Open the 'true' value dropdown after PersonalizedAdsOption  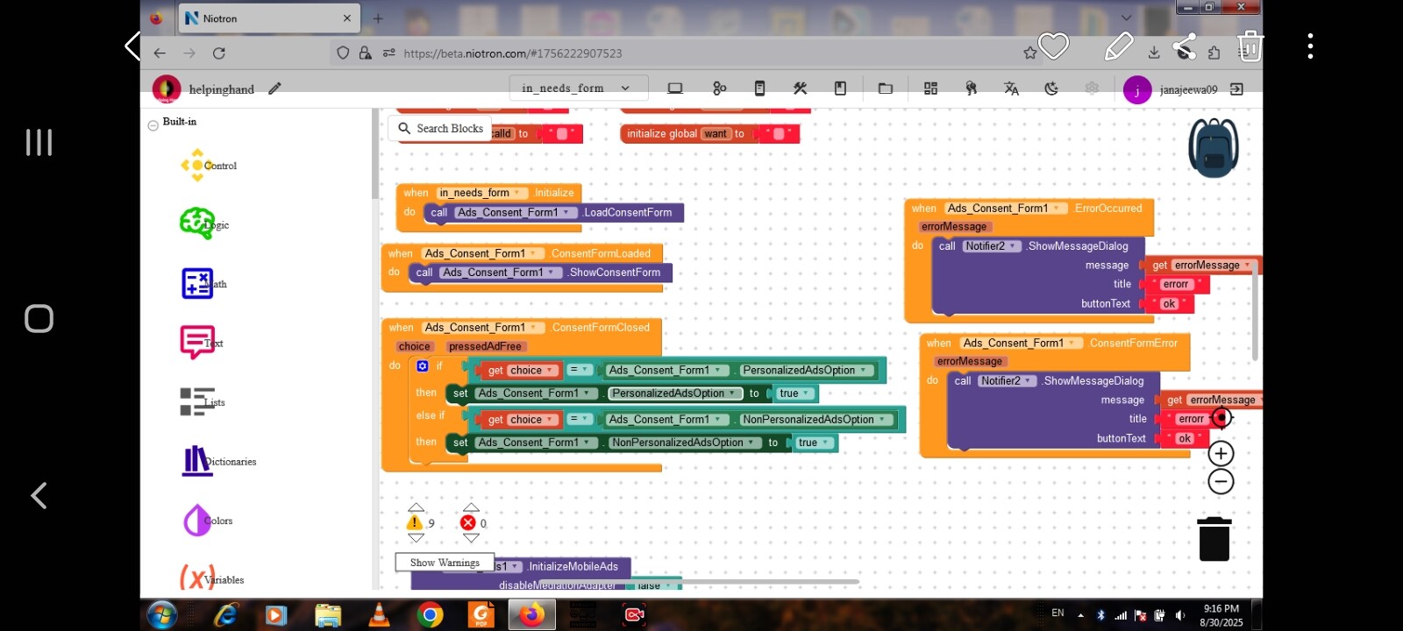pyautogui.click(x=806, y=393)
